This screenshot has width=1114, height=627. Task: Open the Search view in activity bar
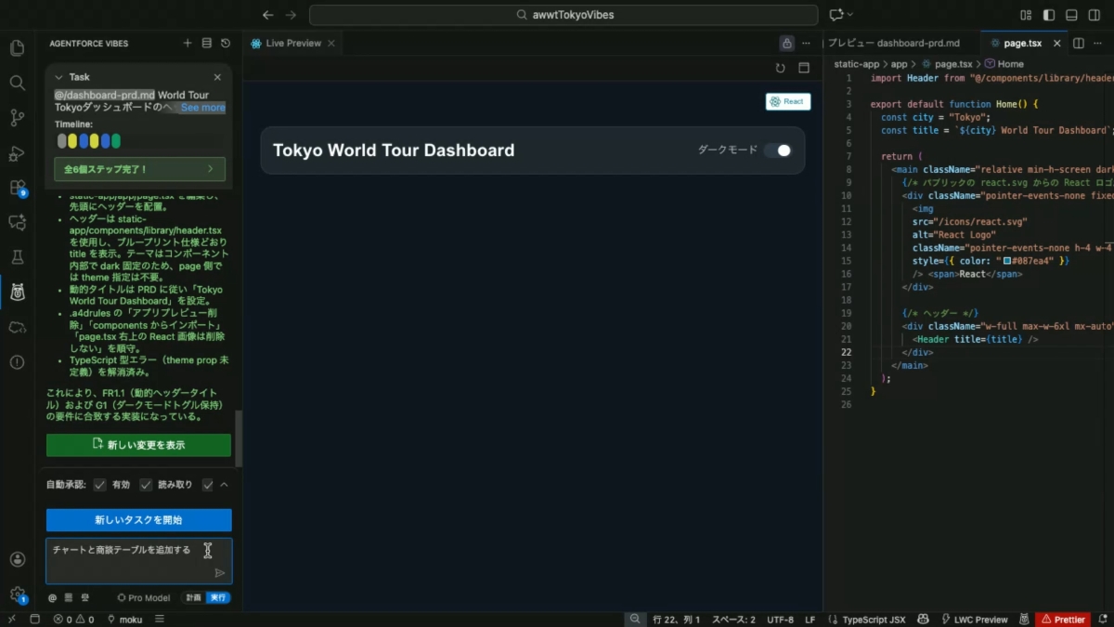click(x=17, y=83)
